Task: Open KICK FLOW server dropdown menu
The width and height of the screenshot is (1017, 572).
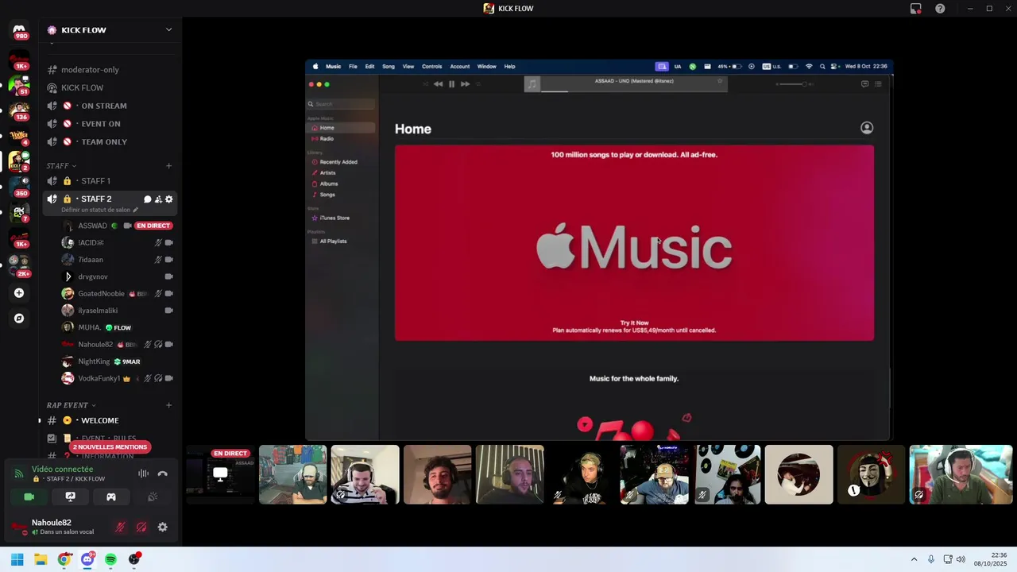Action: point(168,30)
